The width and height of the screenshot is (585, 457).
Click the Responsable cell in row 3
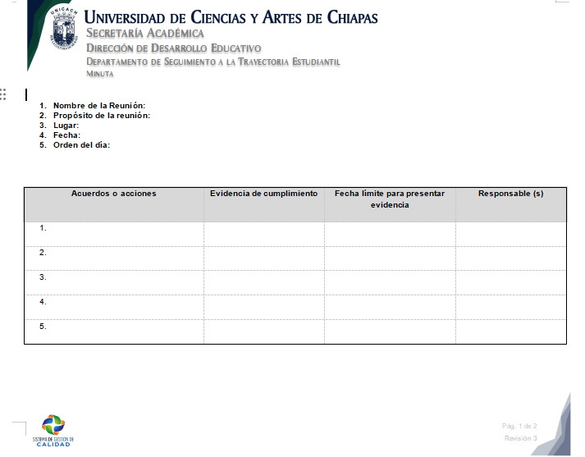click(511, 283)
